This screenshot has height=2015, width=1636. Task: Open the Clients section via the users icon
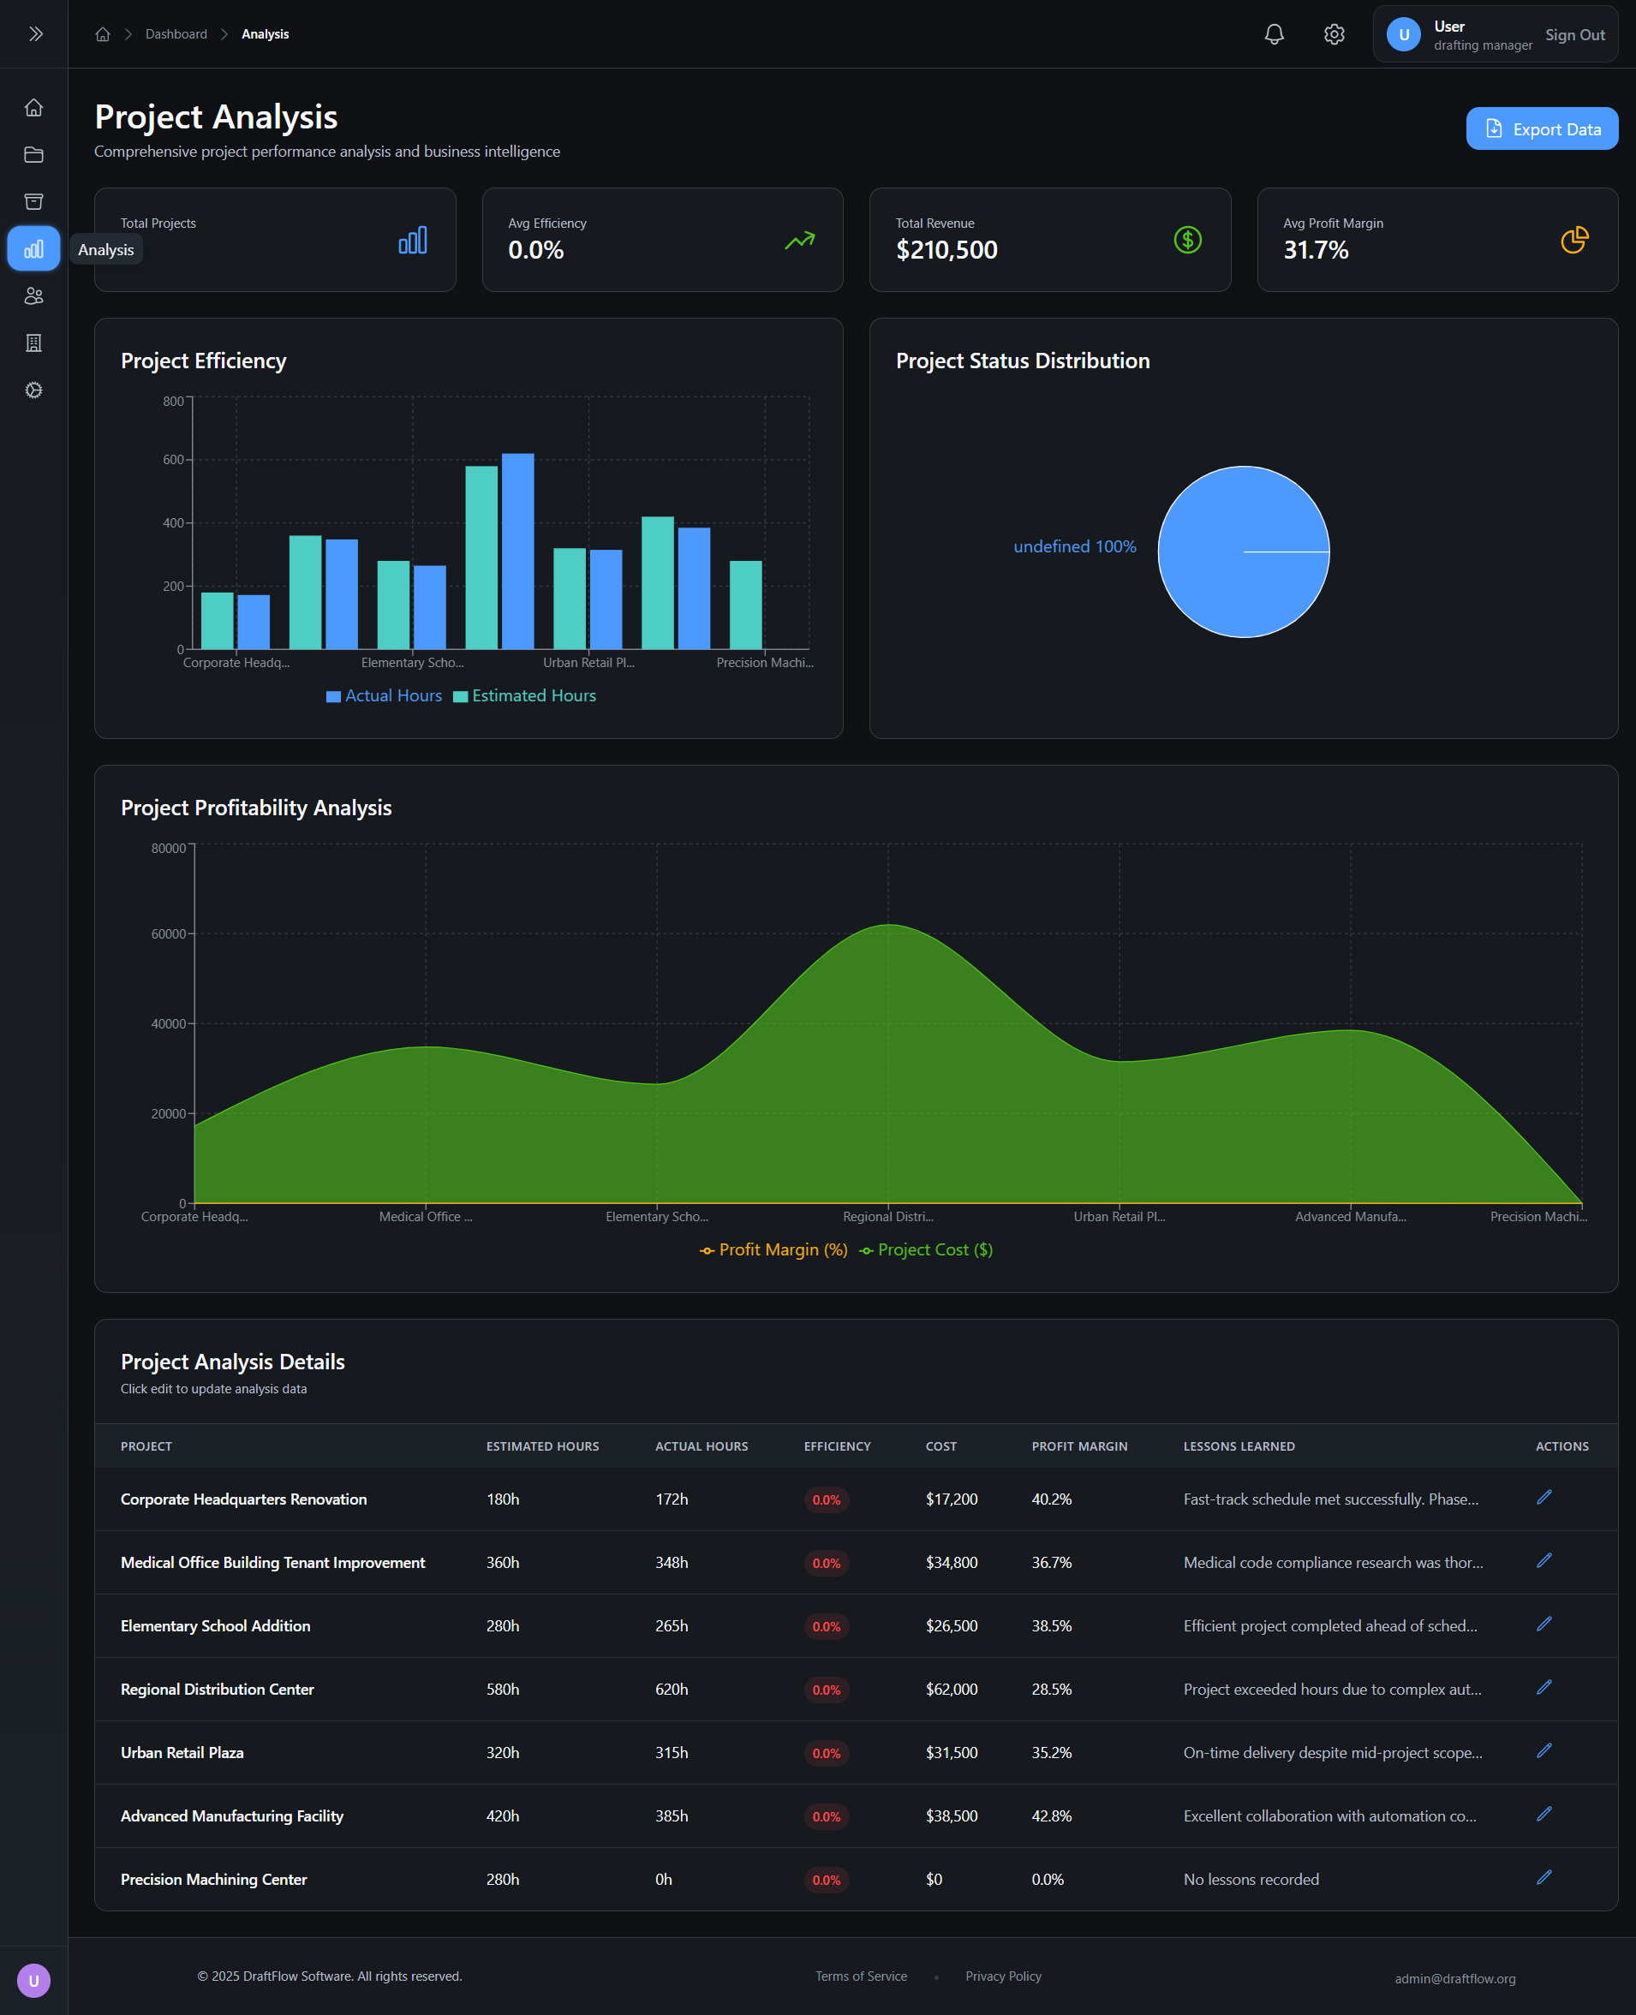tap(34, 295)
